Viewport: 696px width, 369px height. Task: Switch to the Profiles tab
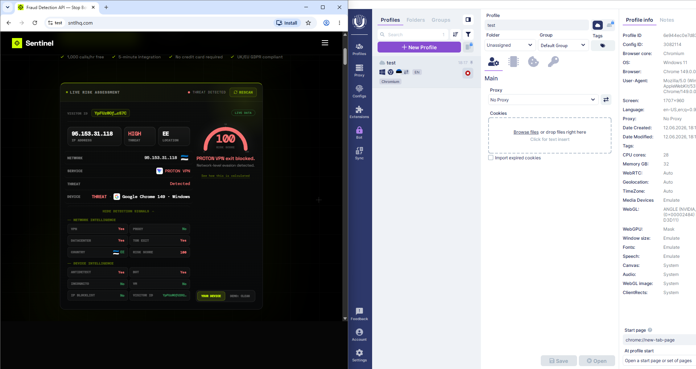coord(390,20)
